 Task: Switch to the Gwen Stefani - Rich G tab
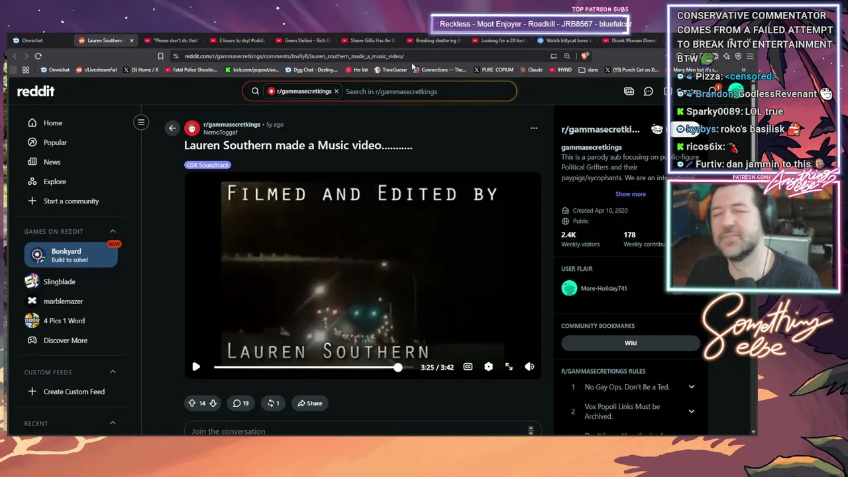pyautogui.click(x=303, y=40)
